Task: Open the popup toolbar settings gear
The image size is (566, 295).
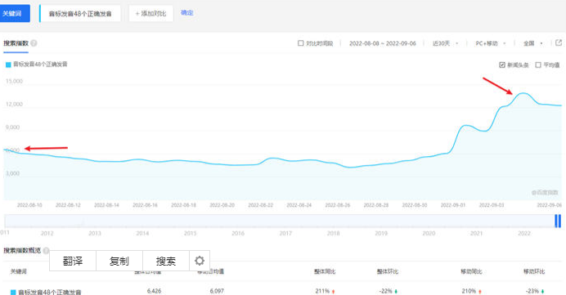Action: [x=200, y=261]
